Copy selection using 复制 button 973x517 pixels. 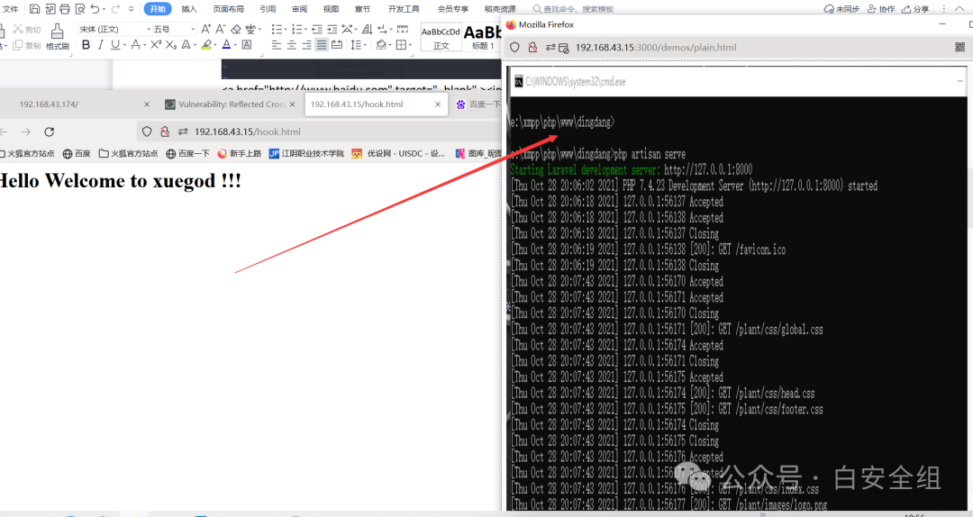pyautogui.click(x=27, y=45)
